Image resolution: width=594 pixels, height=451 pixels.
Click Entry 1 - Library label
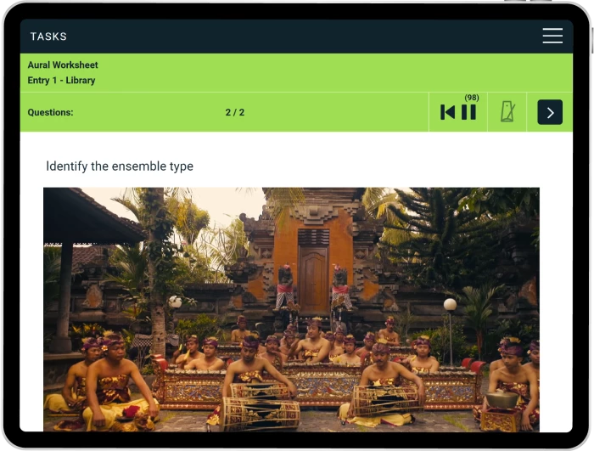coord(61,81)
